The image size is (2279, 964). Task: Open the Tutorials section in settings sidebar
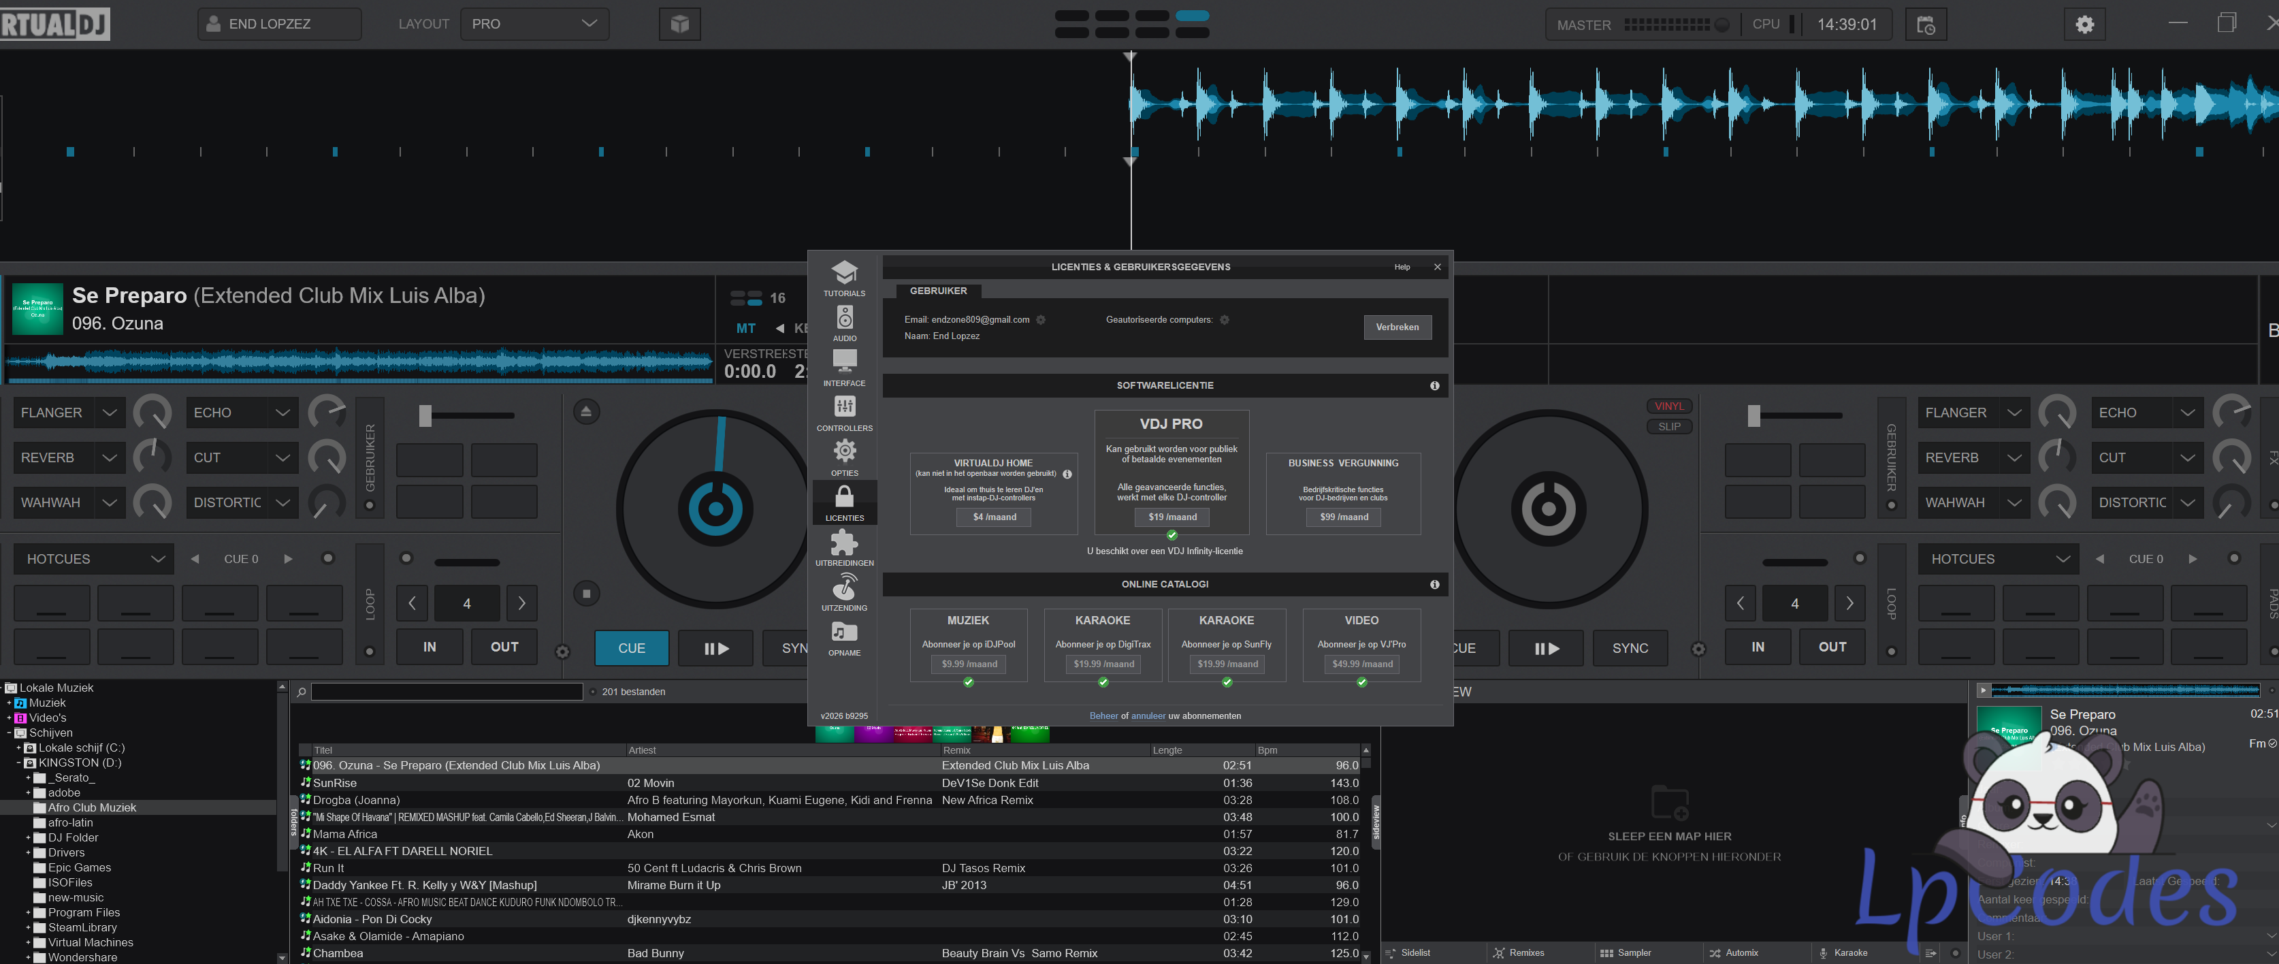point(844,278)
